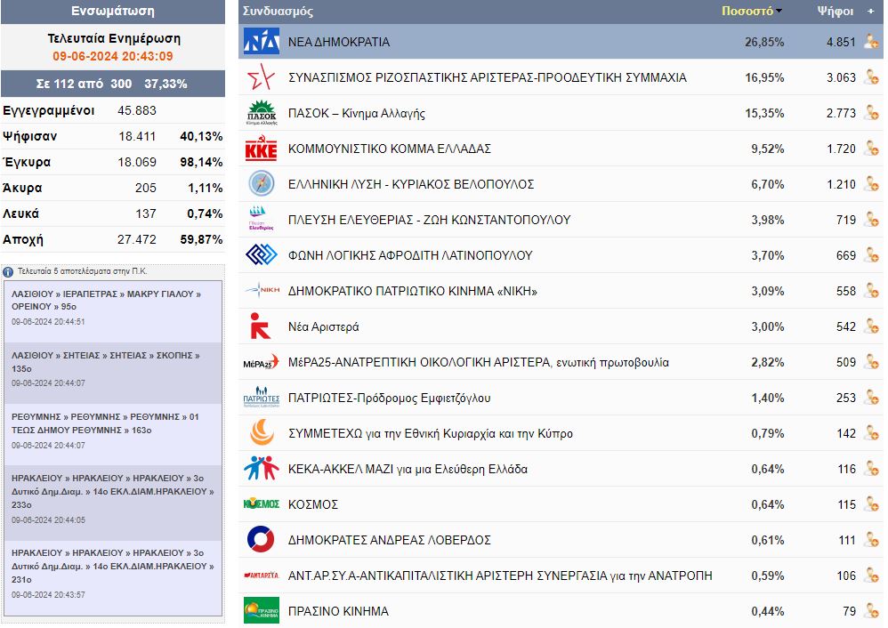Open ΗΡΑΚΛΕΙΟΥ 233ο polling station result
Screen dimensions: 888x628
point(113,492)
